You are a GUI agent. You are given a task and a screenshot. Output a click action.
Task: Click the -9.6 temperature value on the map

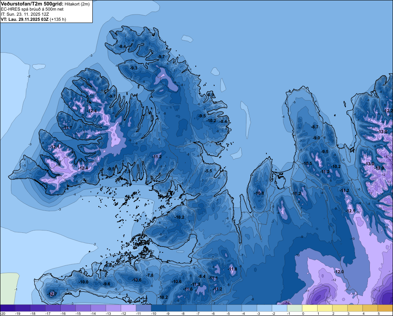107,284
